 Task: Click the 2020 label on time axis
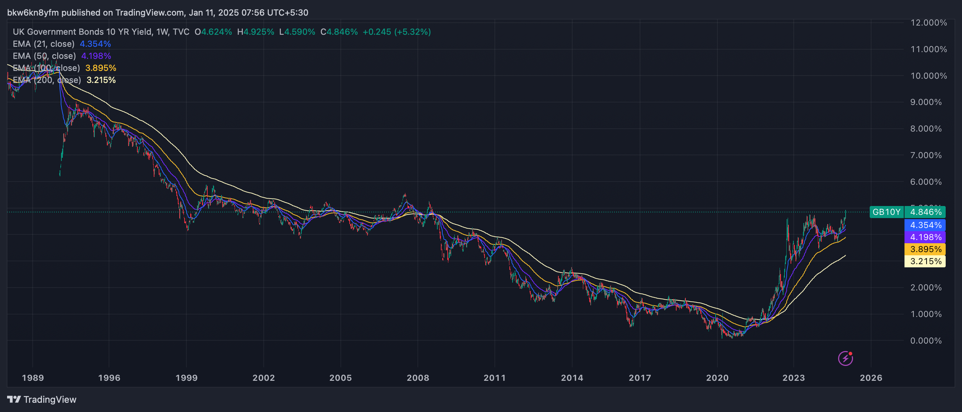pyautogui.click(x=717, y=378)
